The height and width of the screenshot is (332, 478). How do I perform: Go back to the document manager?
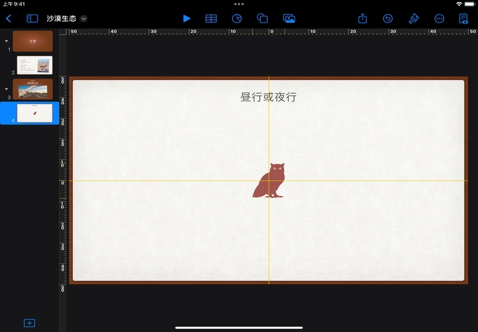point(8,19)
